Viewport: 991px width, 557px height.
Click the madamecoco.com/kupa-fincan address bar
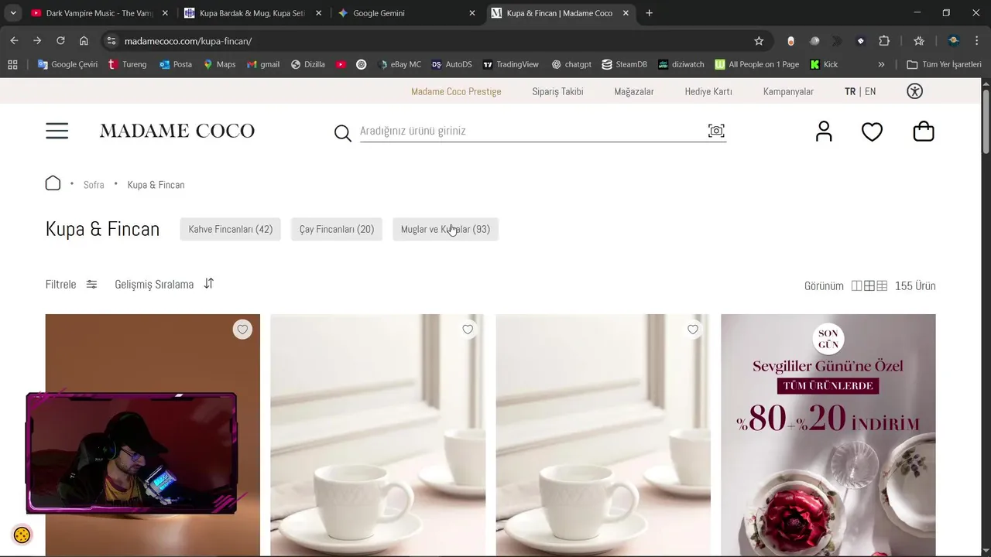pyautogui.click(x=434, y=41)
